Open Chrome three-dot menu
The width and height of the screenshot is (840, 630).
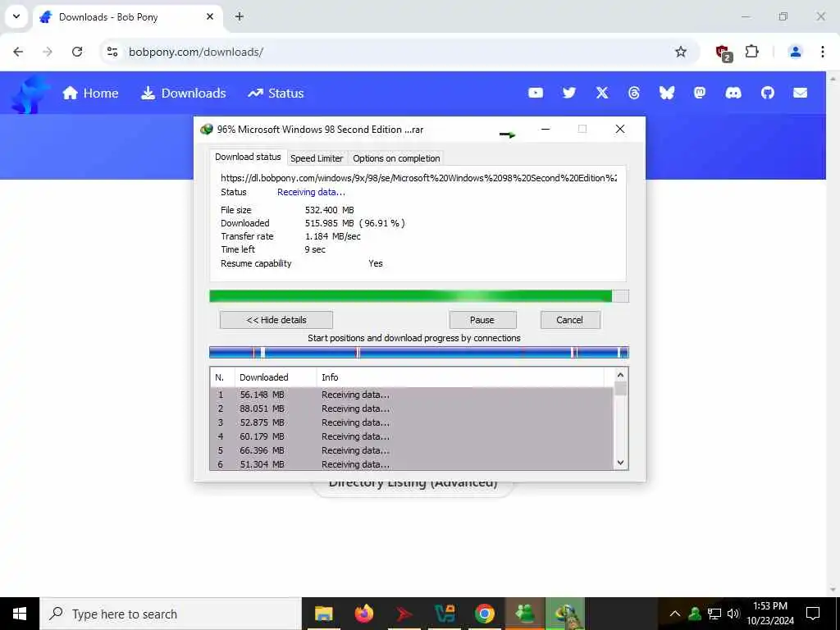pos(822,52)
